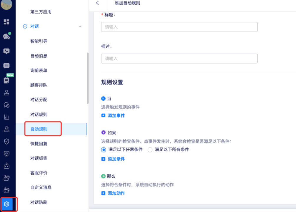Click the dashboard grid icon

[x=6, y=22]
